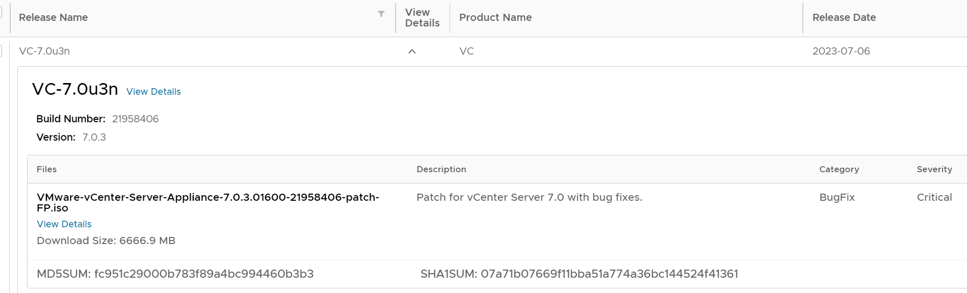This screenshot has height=293, width=967.
Task: Click the View Details column header
Action: [422, 17]
